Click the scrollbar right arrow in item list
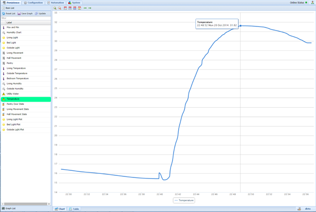 click(49, 204)
